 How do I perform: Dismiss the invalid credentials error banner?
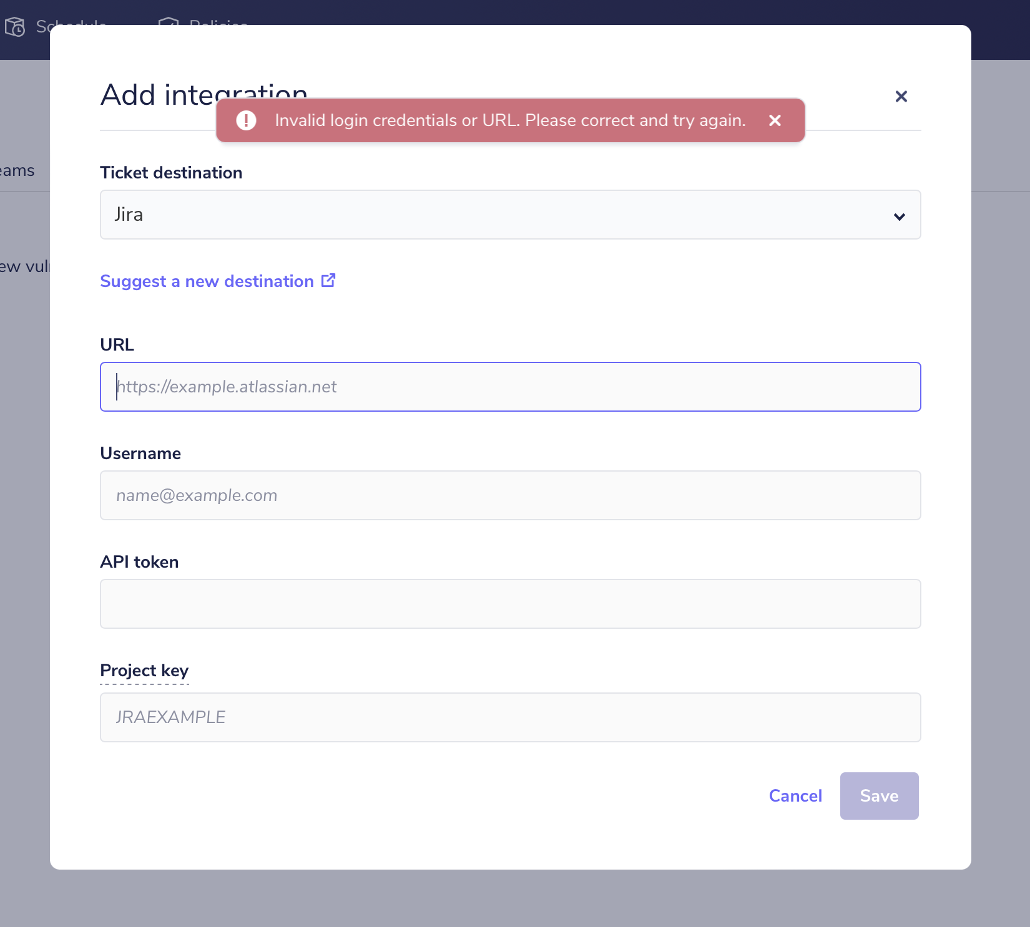pos(774,120)
